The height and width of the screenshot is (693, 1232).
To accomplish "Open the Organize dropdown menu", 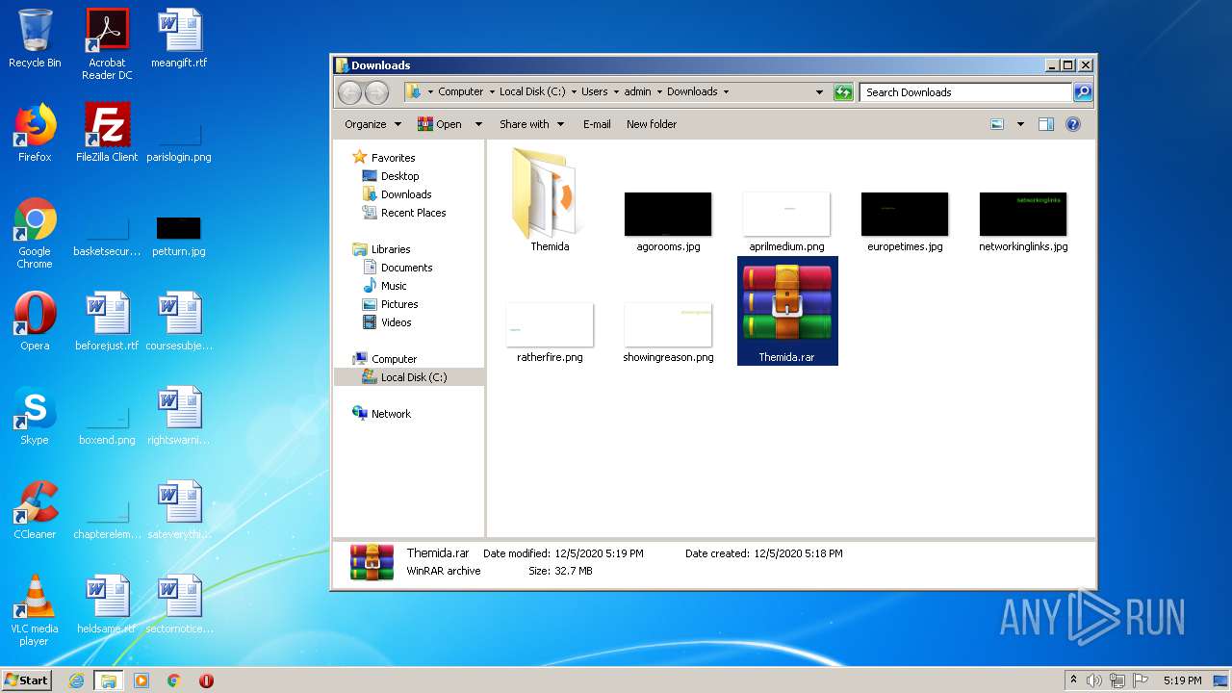I will 372,124.
